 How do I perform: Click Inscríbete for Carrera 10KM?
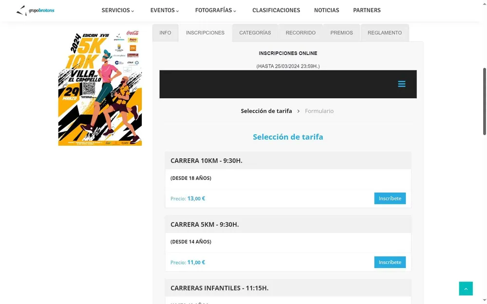coord(390,198)
